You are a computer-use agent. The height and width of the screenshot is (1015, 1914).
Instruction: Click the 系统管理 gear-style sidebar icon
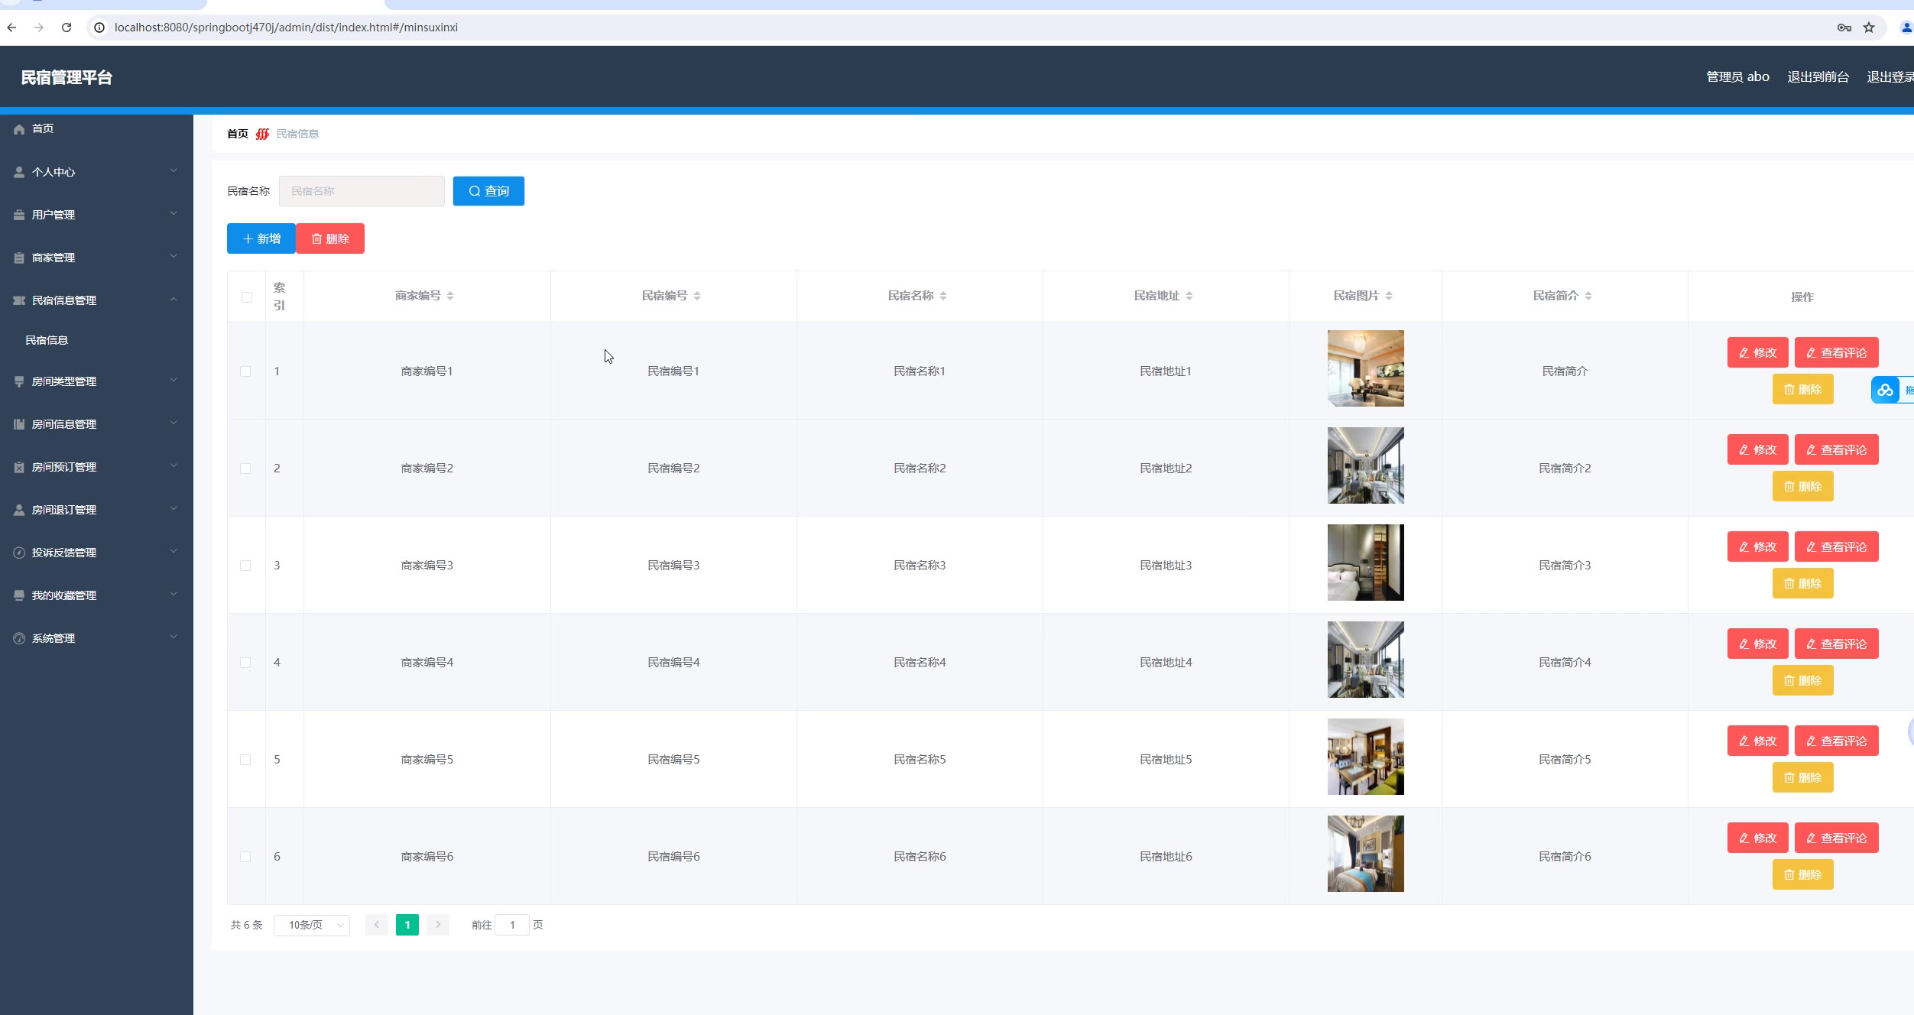[x=19, y=638]
